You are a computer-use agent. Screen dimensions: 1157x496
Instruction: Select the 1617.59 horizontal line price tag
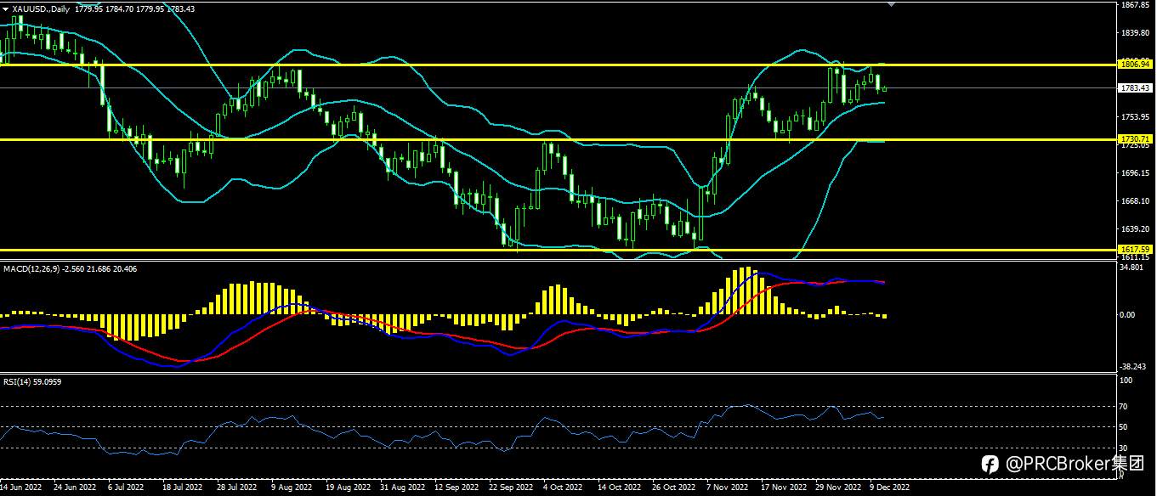[x=1135, y=249]
